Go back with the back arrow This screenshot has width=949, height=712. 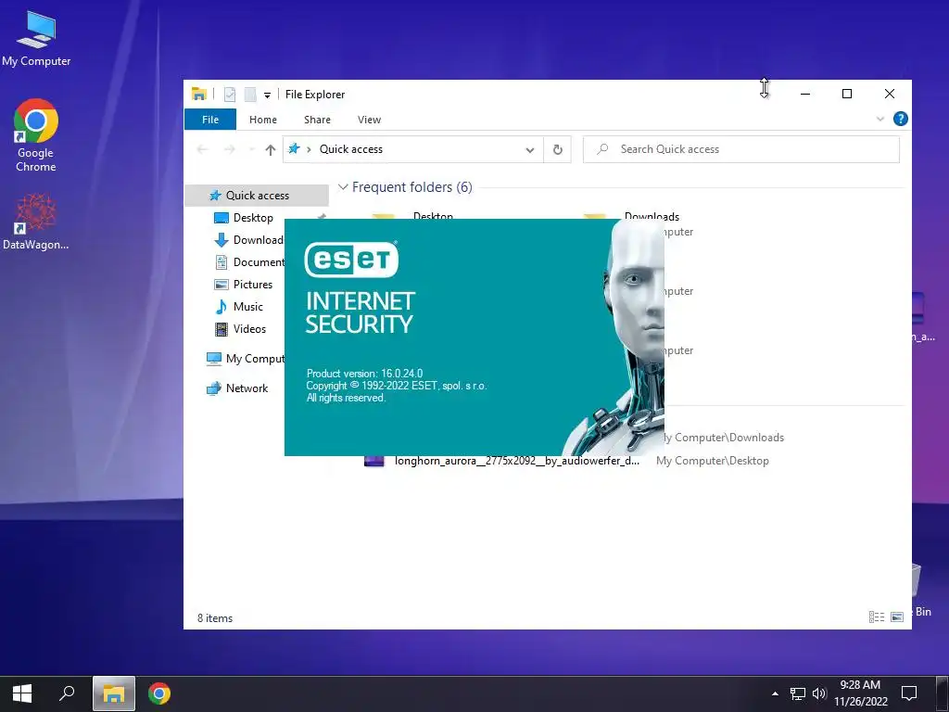pyautogui.click(x=203, y=149)
